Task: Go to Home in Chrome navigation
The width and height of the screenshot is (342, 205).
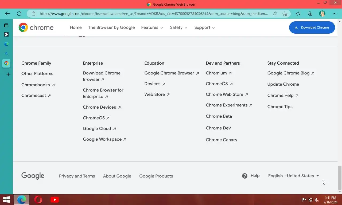Action: [x=76, y=27]
